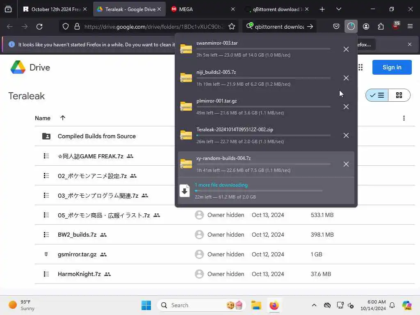Click the Firefox taskbar icon
Screen dimensions: 420x315
tap(274, 305)
